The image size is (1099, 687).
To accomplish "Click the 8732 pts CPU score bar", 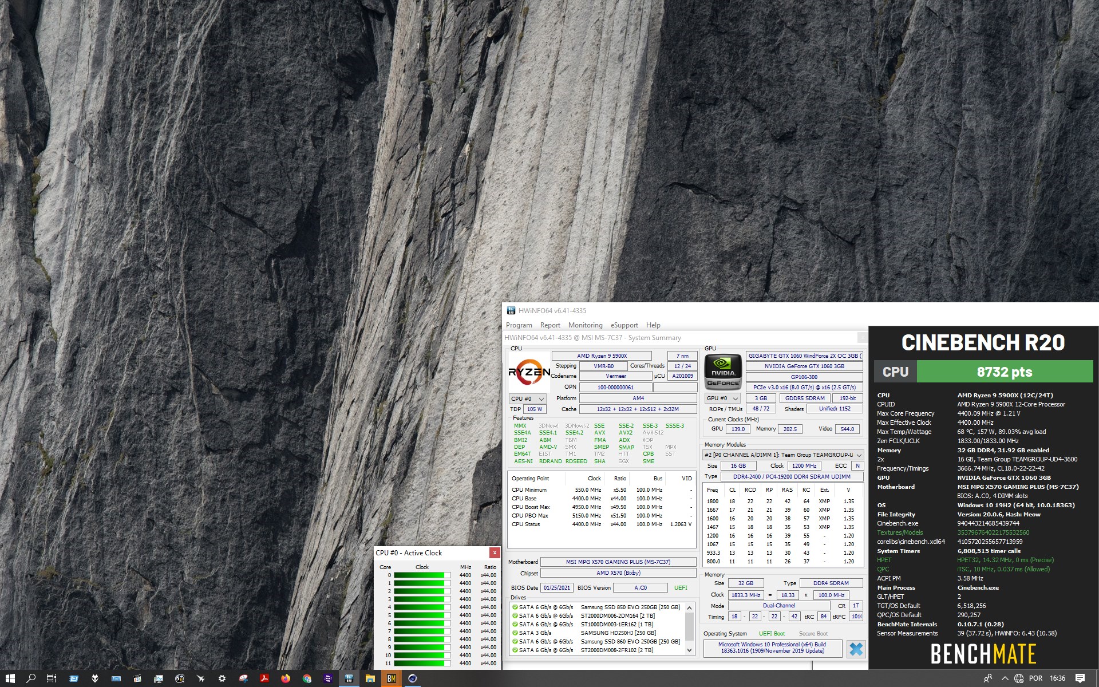I will coord(1005,372).
